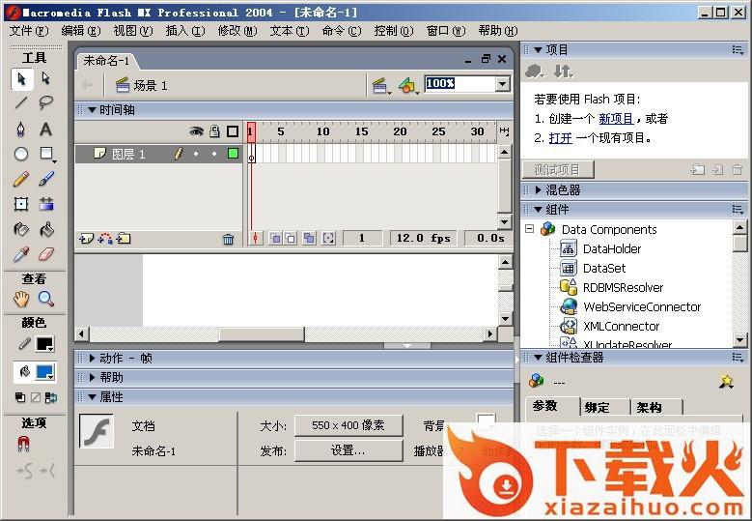
Task: Toggle Onion Skin Outlines
Action: coord(291,238)
